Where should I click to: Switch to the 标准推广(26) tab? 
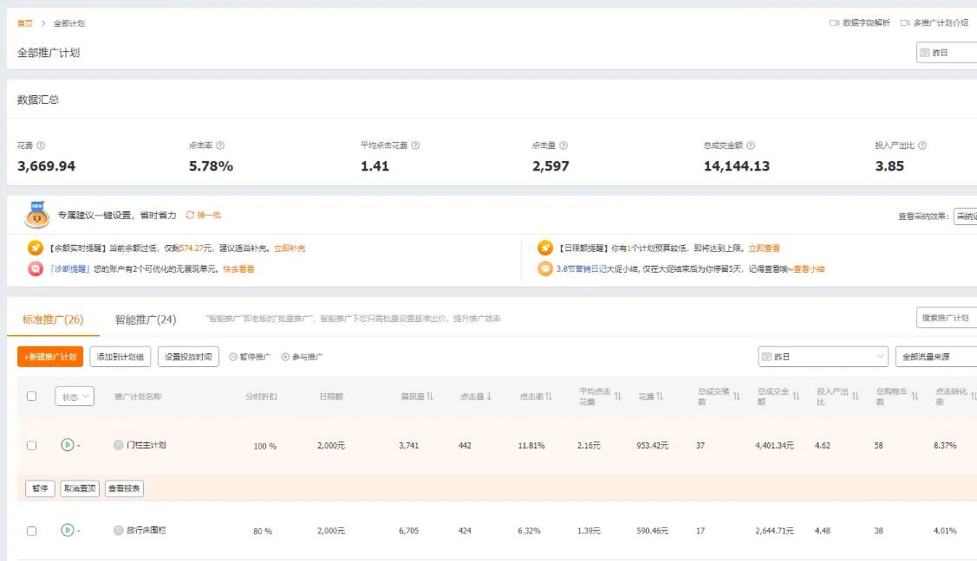point(53,319)
